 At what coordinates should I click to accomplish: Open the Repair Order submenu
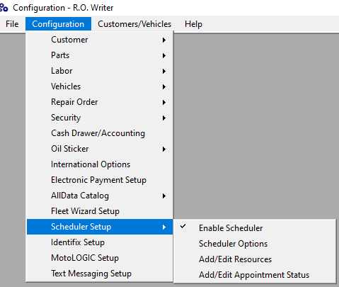(x=100, y=102)
